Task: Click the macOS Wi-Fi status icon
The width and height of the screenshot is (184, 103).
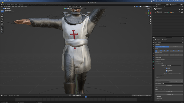Action: click(x=169, y=1)
